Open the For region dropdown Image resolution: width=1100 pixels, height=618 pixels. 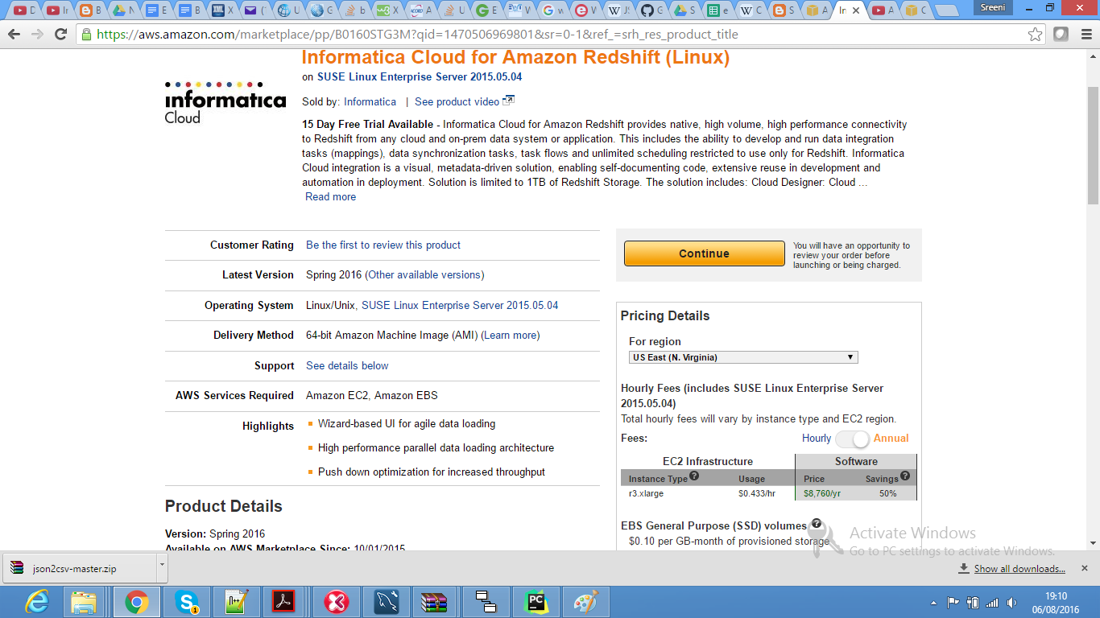click(742, 356)
